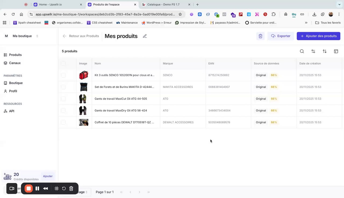Check the Set de Forets MAKITA row checkbox
The width and height of the screenshot is (344, 198).
63,87
